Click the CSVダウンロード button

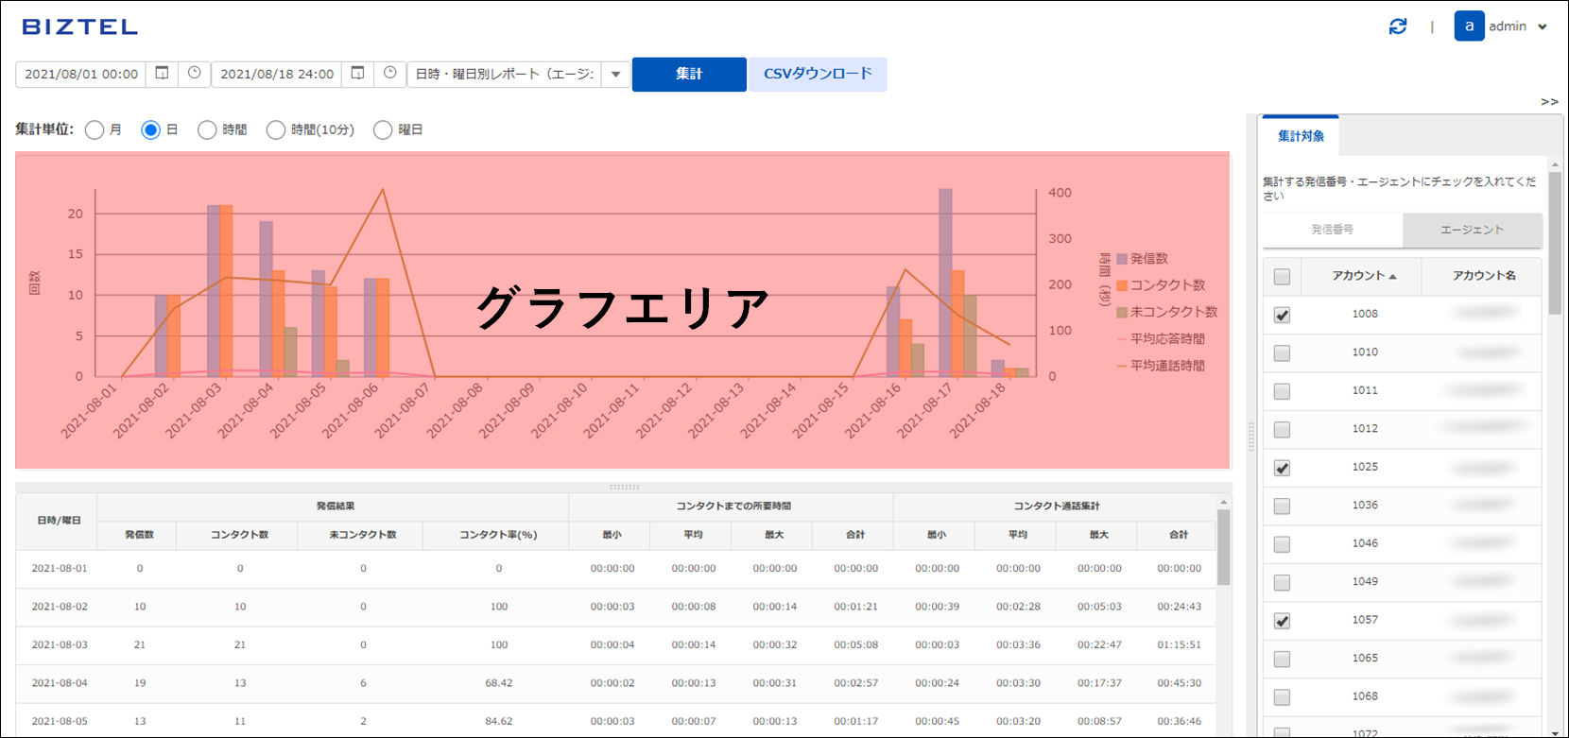coord(818,74)
